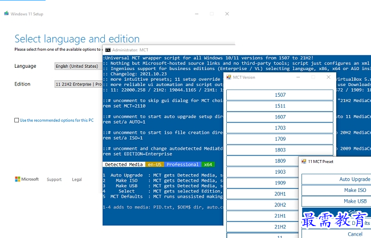Screen dimensions: 371x238
Task: Click the Detected Media label in console
Action: (124, 165)
